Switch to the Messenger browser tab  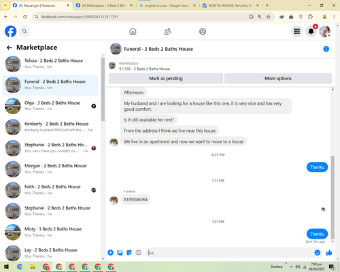[x=41, y=5]
